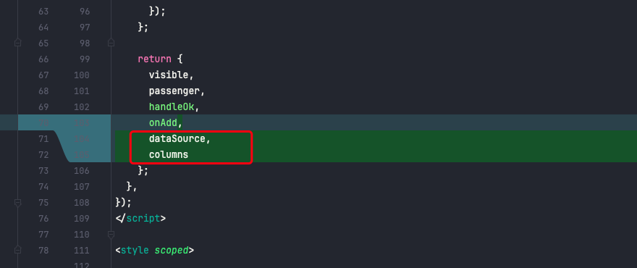Screen dimensions: 637x268
Task: Place caret on the onAdd entry
Action: (163, 122)
